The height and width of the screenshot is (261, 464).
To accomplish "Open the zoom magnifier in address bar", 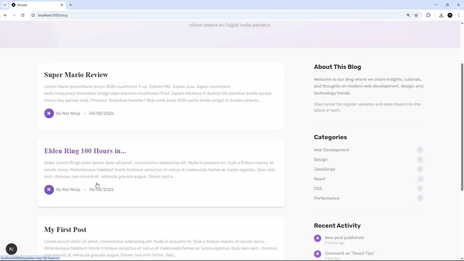I will point(408,15).
